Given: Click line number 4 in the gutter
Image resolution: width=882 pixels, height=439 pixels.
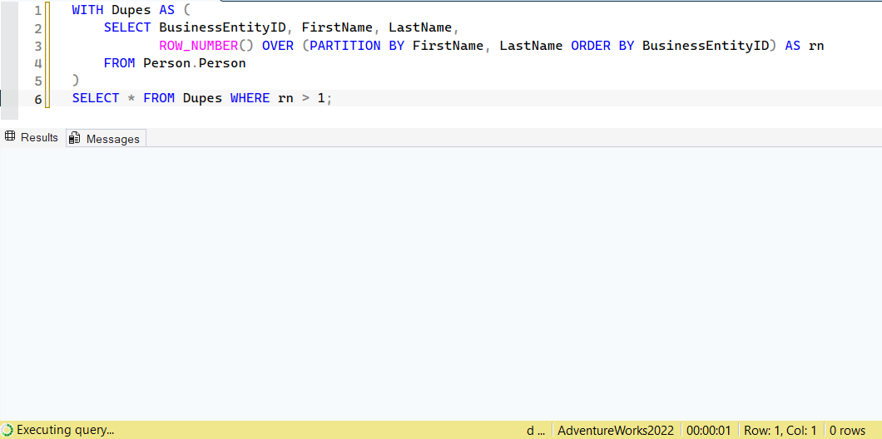Looking at the screenshot, I should pos(37,63).
